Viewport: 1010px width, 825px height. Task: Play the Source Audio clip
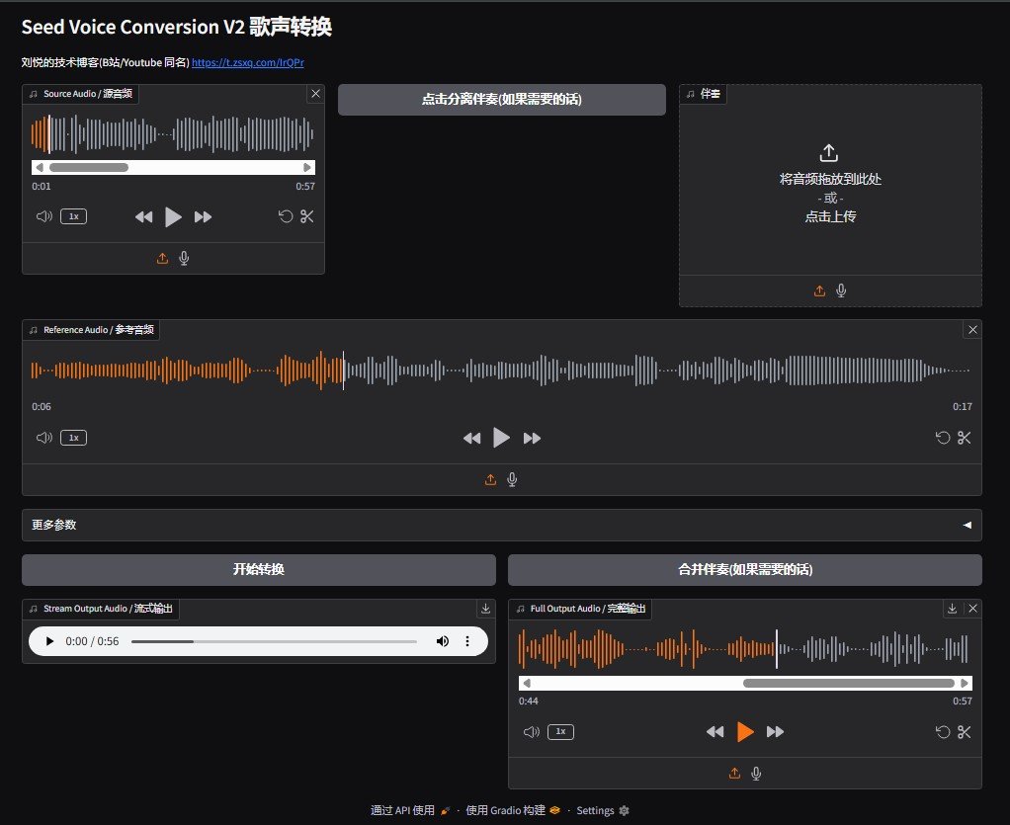173,216
